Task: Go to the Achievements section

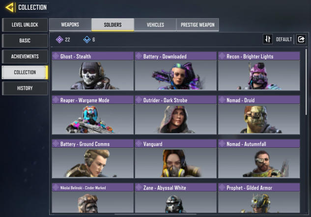Action: point(25,56)
